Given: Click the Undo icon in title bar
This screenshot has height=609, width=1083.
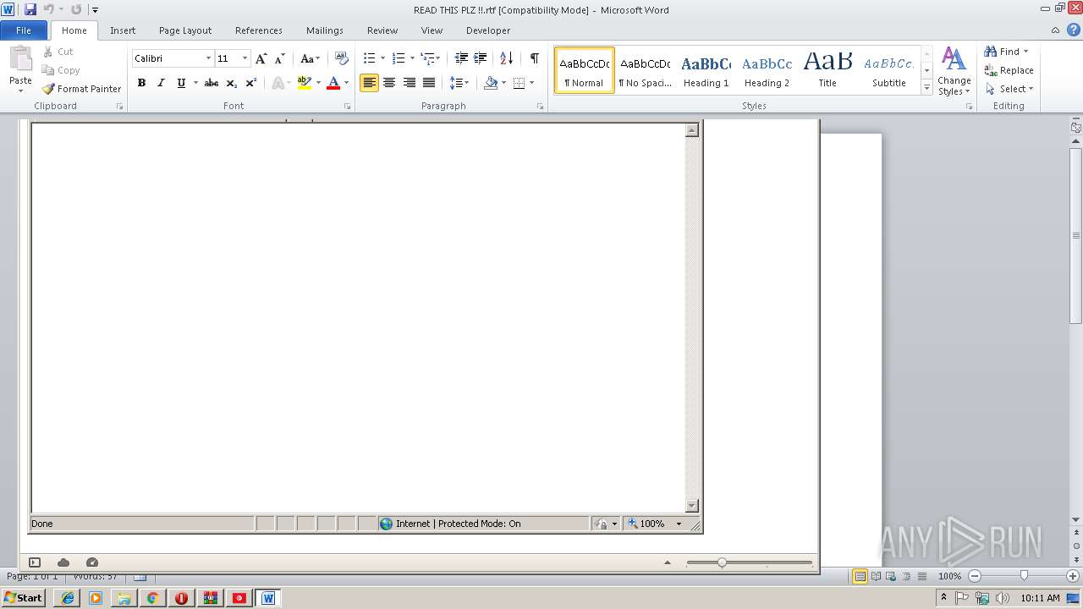Looking at the screenshot, I should (x=49, y=9).
